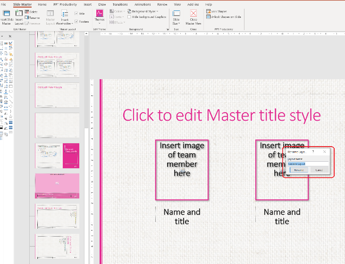The image size is (345, 264).
Task: Open the File menu tab
Action: click(3, 4)
